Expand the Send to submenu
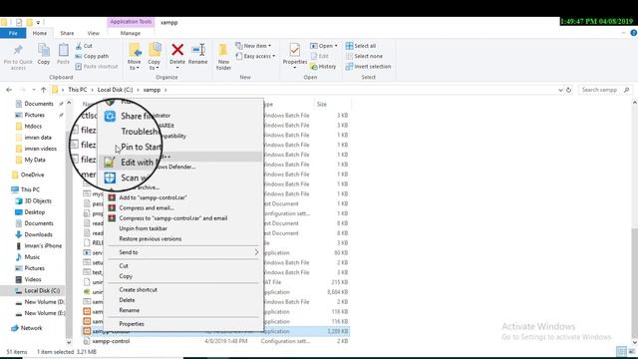Image resolution: width=638 pixels, height=359 pixels. (x=182, y=252)
